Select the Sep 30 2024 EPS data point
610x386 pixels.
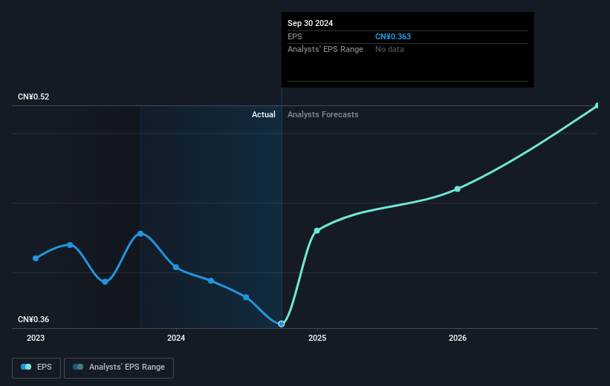click(x=282, y=324)
